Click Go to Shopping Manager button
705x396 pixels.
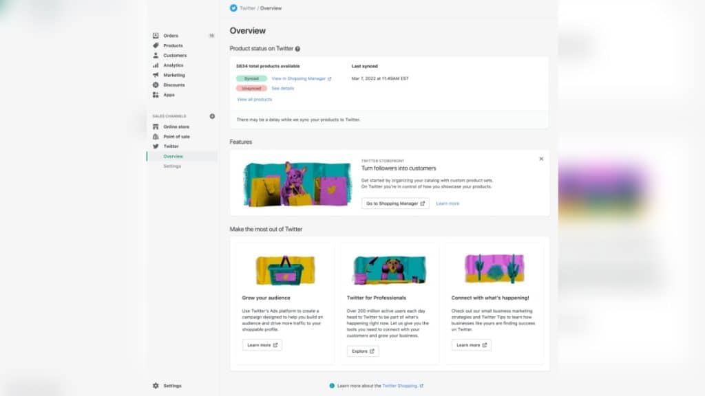point(395,203)
